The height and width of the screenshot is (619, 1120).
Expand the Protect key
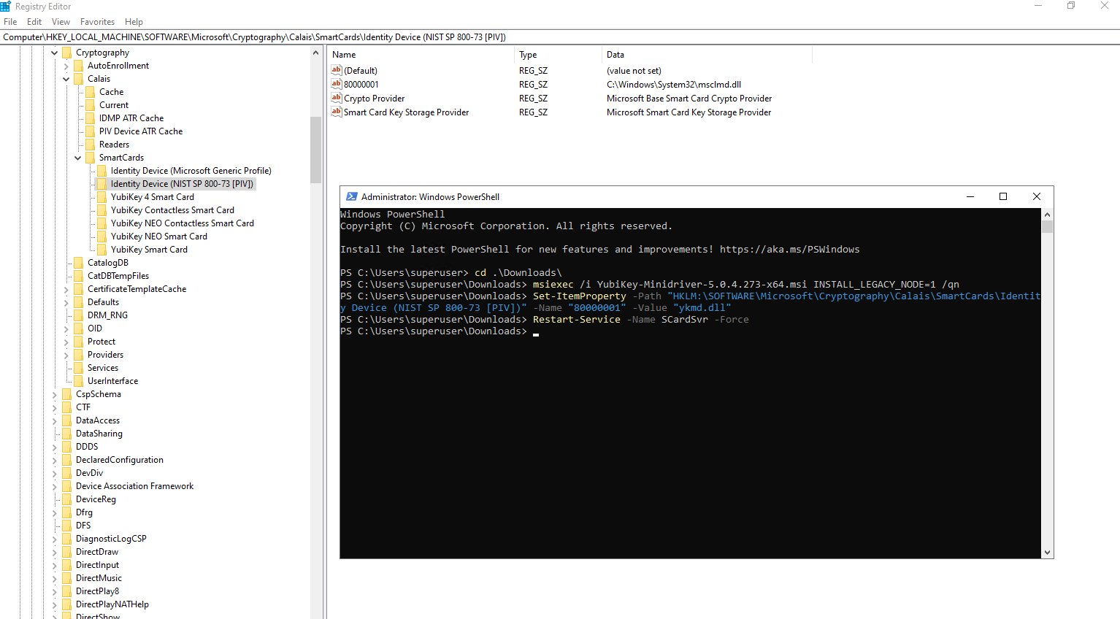coord(66,342)
